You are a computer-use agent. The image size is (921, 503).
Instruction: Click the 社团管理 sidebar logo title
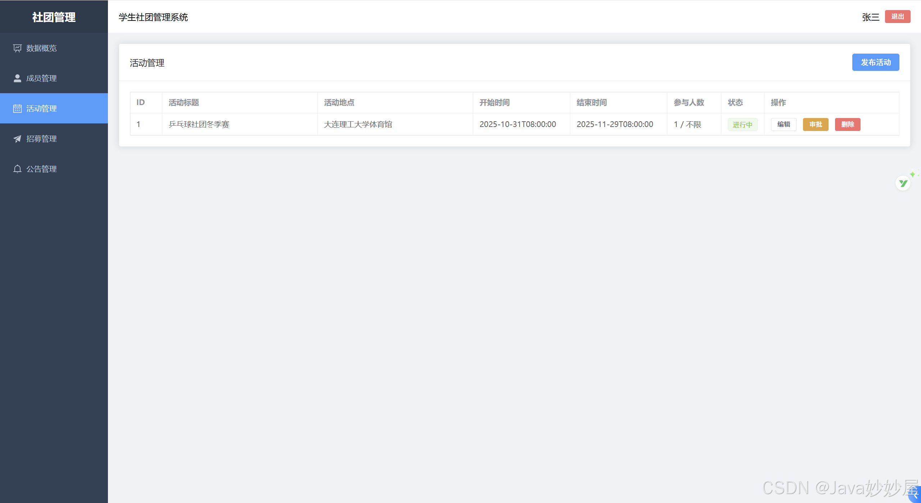point(54,17)
